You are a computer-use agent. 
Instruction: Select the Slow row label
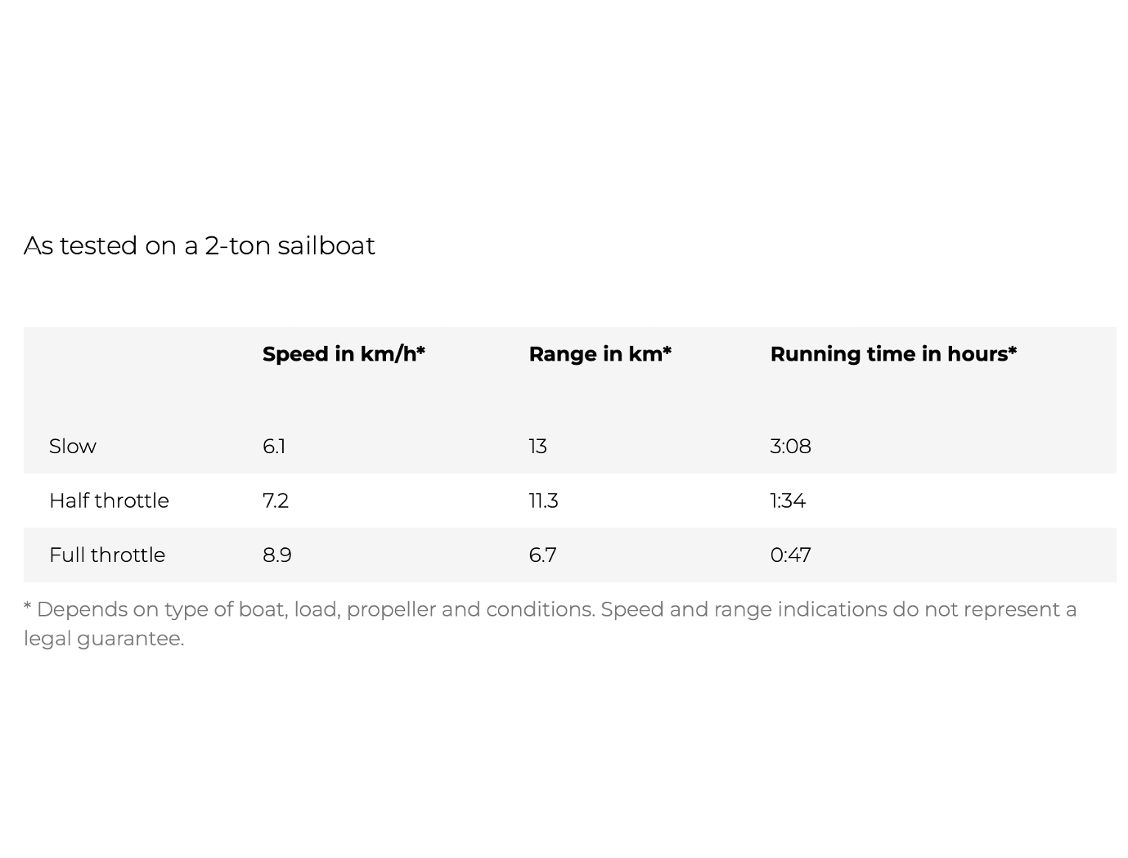pyautogui.click(x=73, y=447)
